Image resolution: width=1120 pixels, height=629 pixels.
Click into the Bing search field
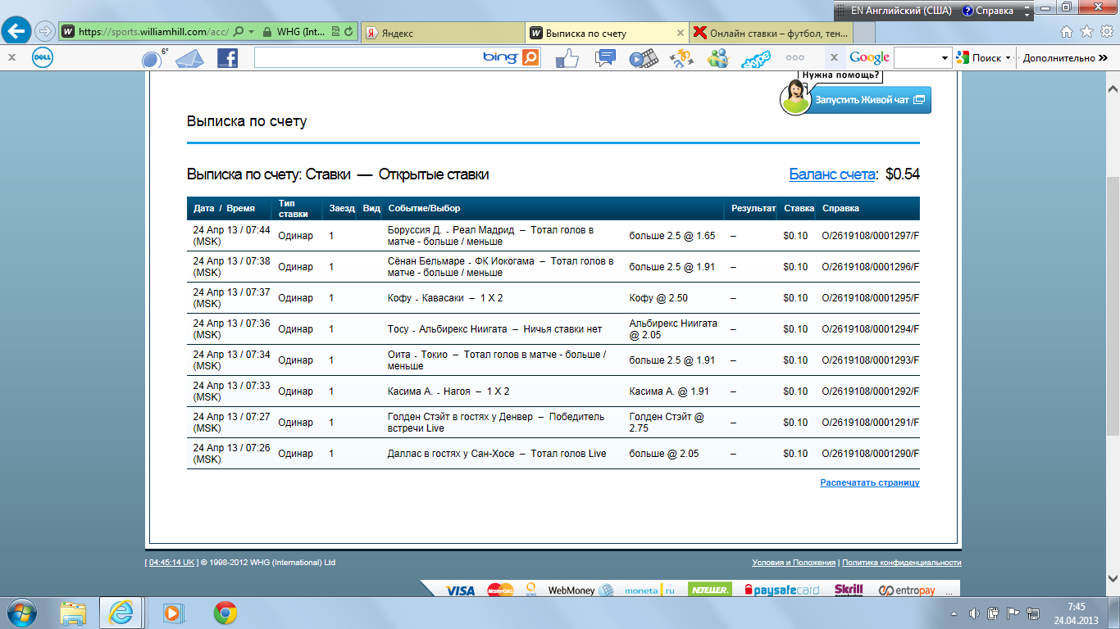367,57
